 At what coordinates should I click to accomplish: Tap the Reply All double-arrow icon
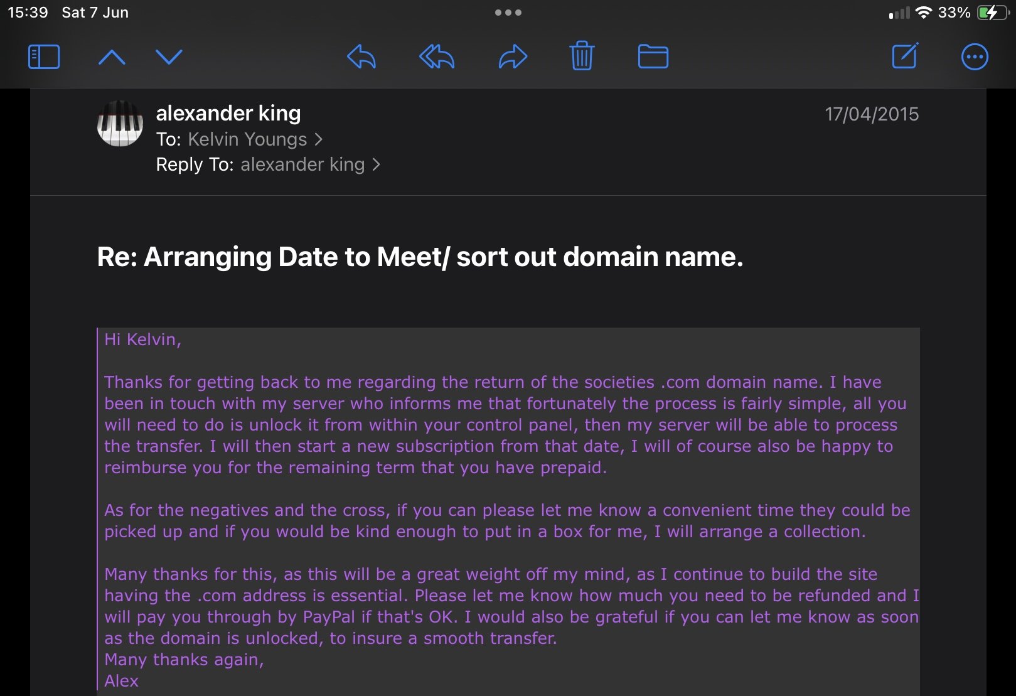437,57
